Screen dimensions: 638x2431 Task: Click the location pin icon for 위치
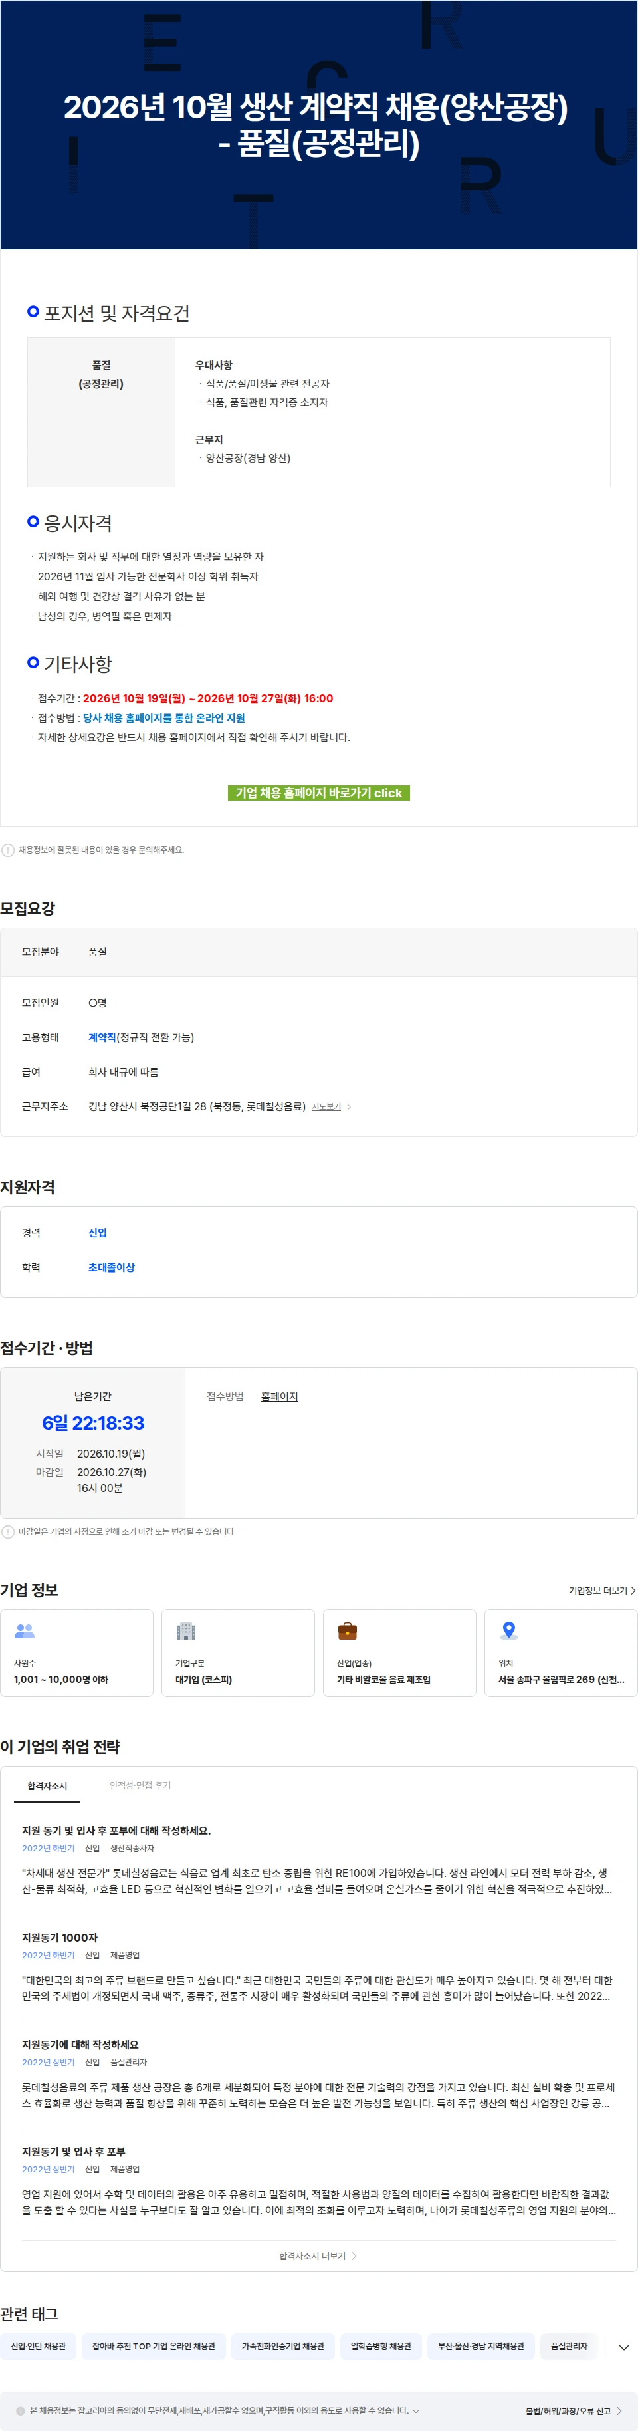pos(508,1630)
